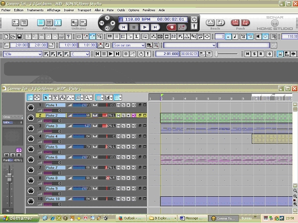Open the Outils menu
298x223 pixels.
[x=121, y=10]
